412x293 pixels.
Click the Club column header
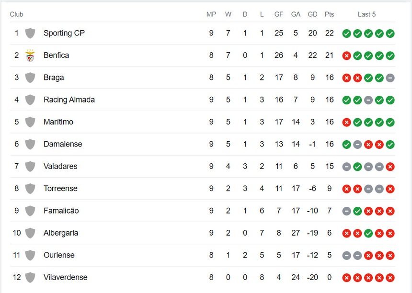[x=16, y=14]
